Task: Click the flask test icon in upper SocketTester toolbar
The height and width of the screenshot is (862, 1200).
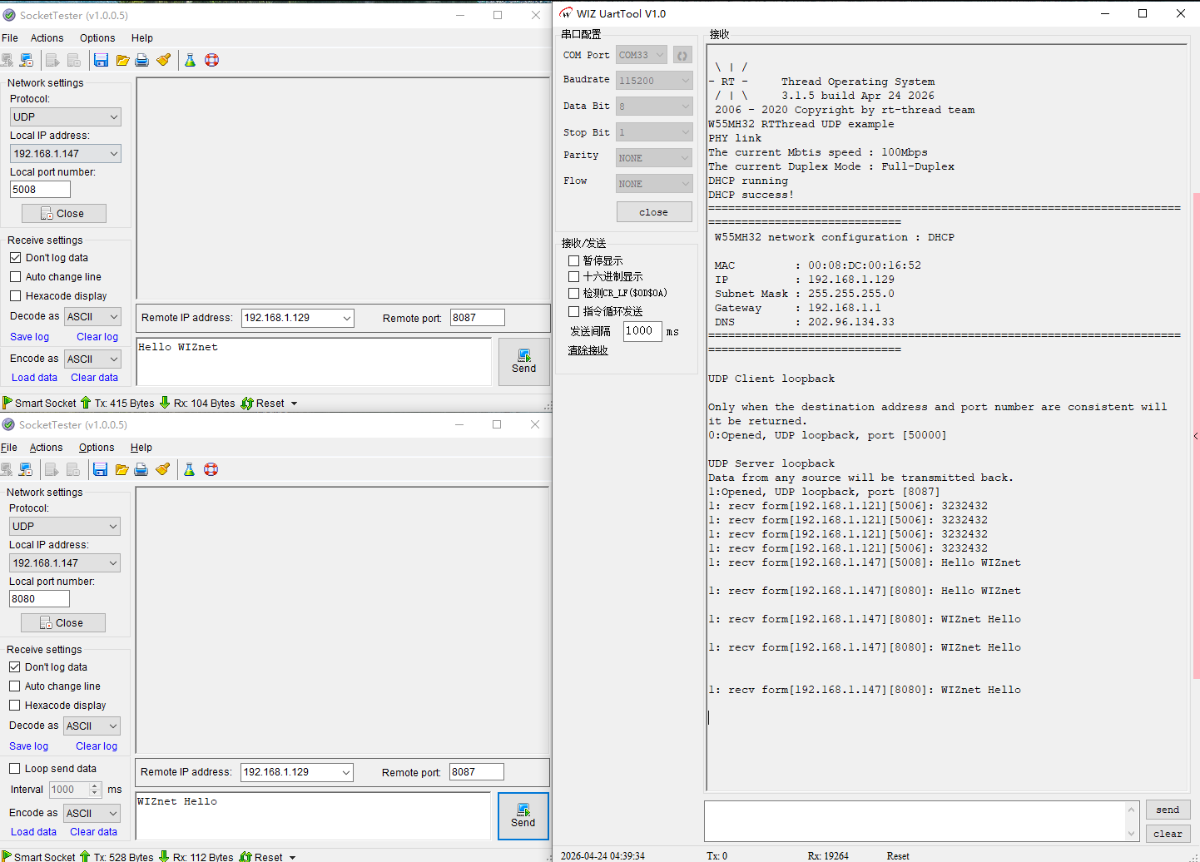Action: pos(190,60)
